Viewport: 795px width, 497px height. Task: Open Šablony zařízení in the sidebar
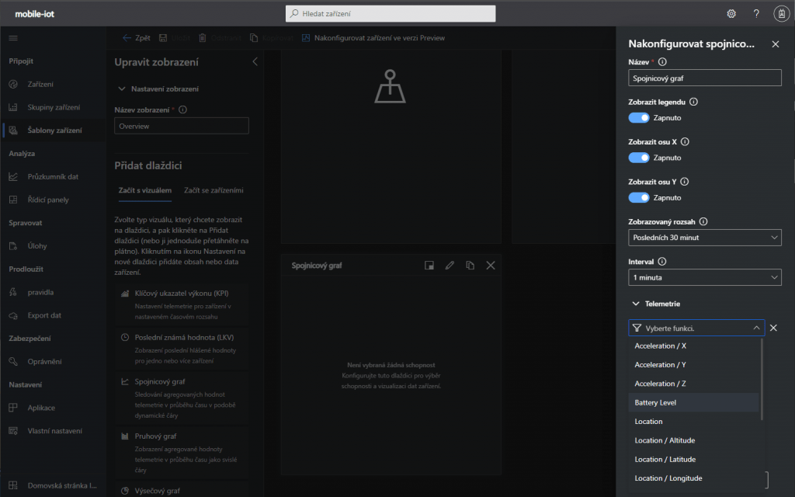(54, 130)
